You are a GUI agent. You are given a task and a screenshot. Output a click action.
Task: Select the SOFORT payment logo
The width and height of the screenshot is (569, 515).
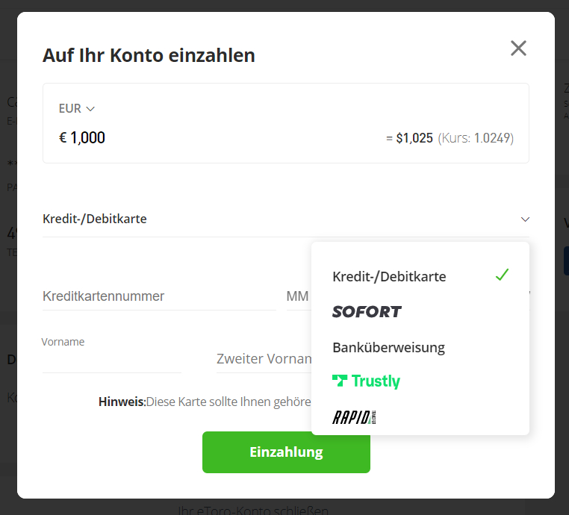point(367,312)
